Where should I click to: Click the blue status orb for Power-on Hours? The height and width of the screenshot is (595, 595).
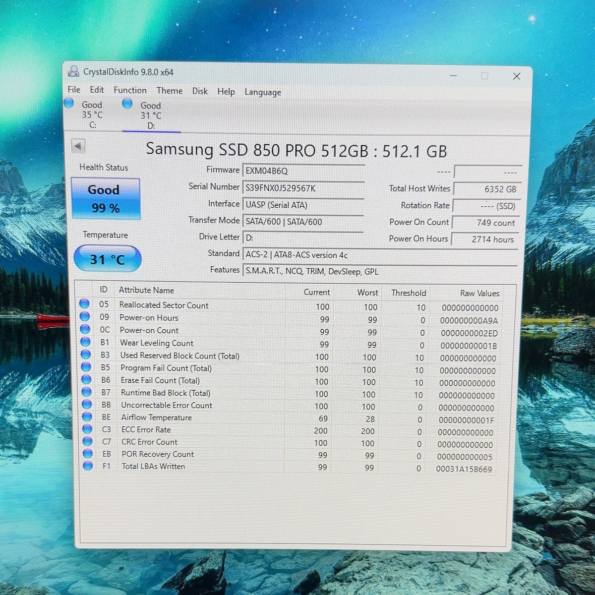pos(85,316)
